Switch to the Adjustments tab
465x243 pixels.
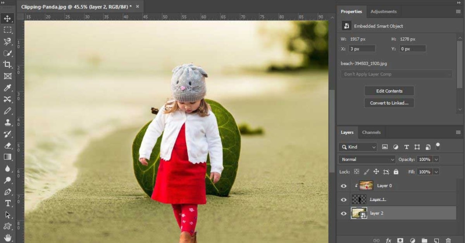click(x=384, y=12)
